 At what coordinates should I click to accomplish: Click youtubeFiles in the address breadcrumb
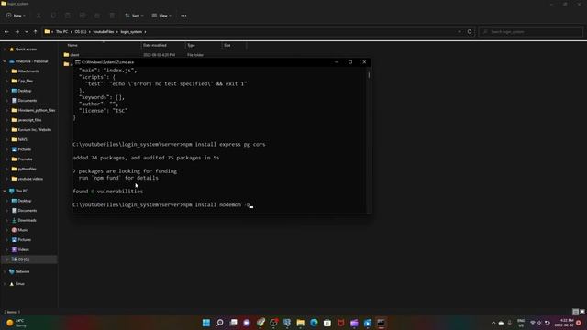click(x=104, y=32)
